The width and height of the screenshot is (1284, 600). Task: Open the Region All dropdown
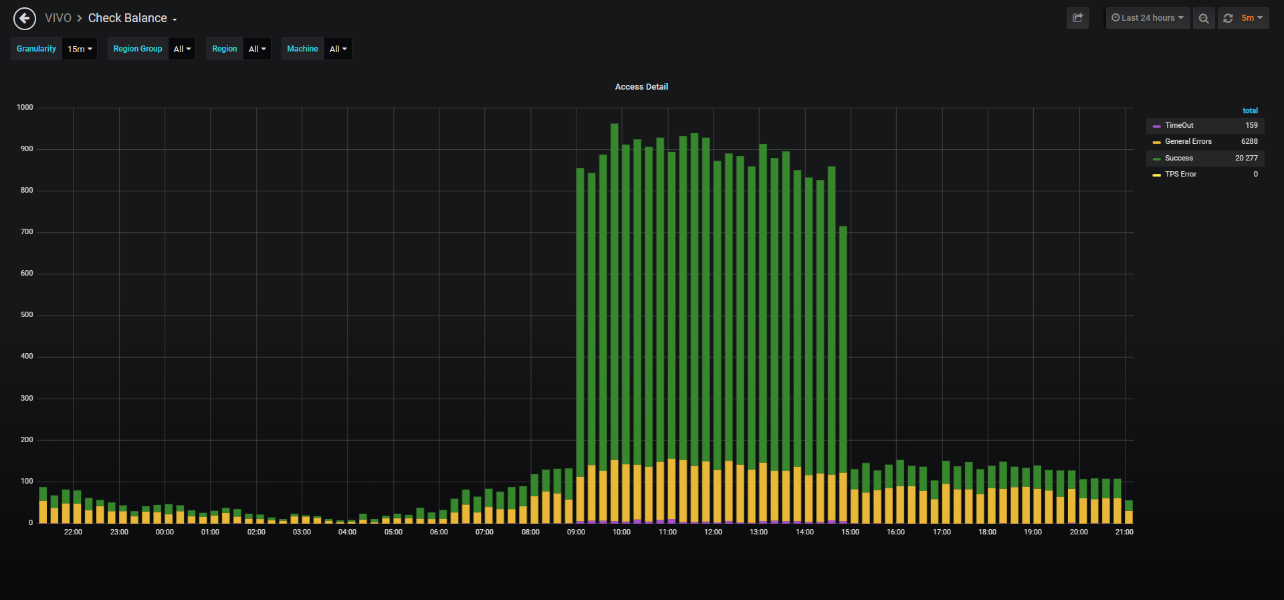pyautogui.click(x=257, y=49)
